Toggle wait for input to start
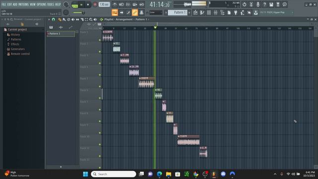This screenshot has width=318, height=179. point(121,4)
